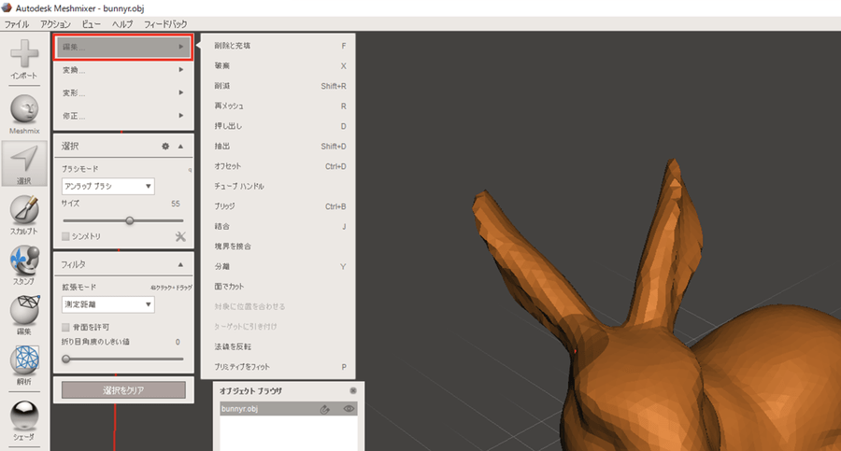
Task: Choose 削減 (Shift+R) from the submenu
Action: [x=278, y=86]
